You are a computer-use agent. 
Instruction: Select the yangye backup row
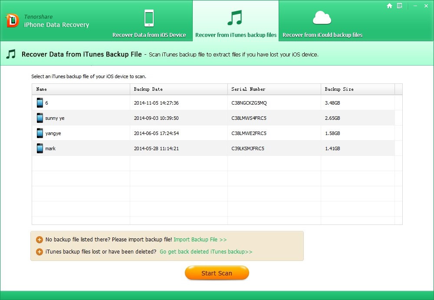(213, 133)
